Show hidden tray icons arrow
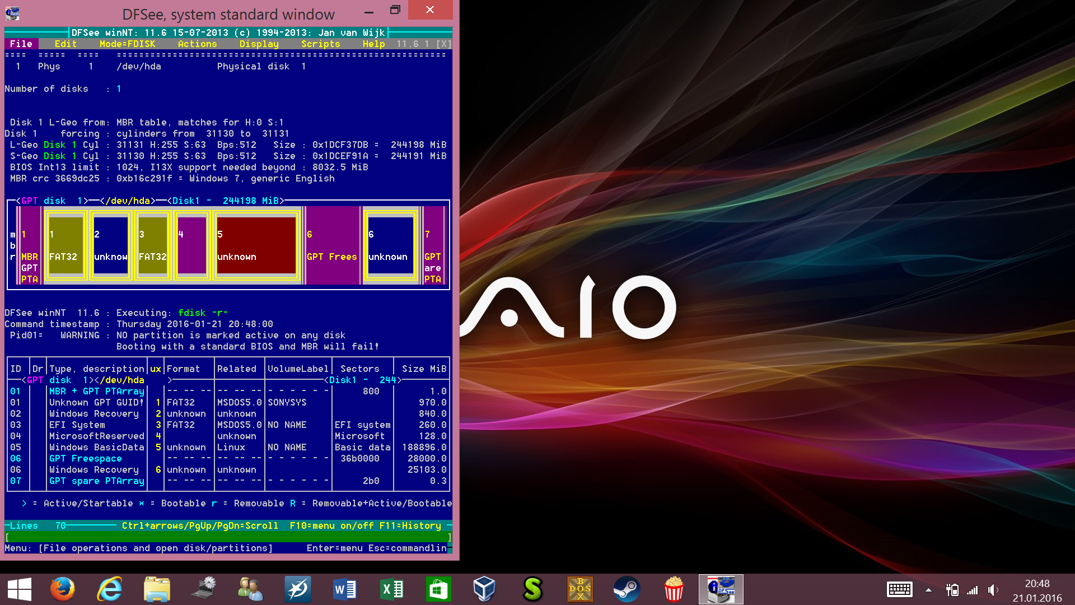The width and height of the screenshot is (1075, 605). coord(928,589)
